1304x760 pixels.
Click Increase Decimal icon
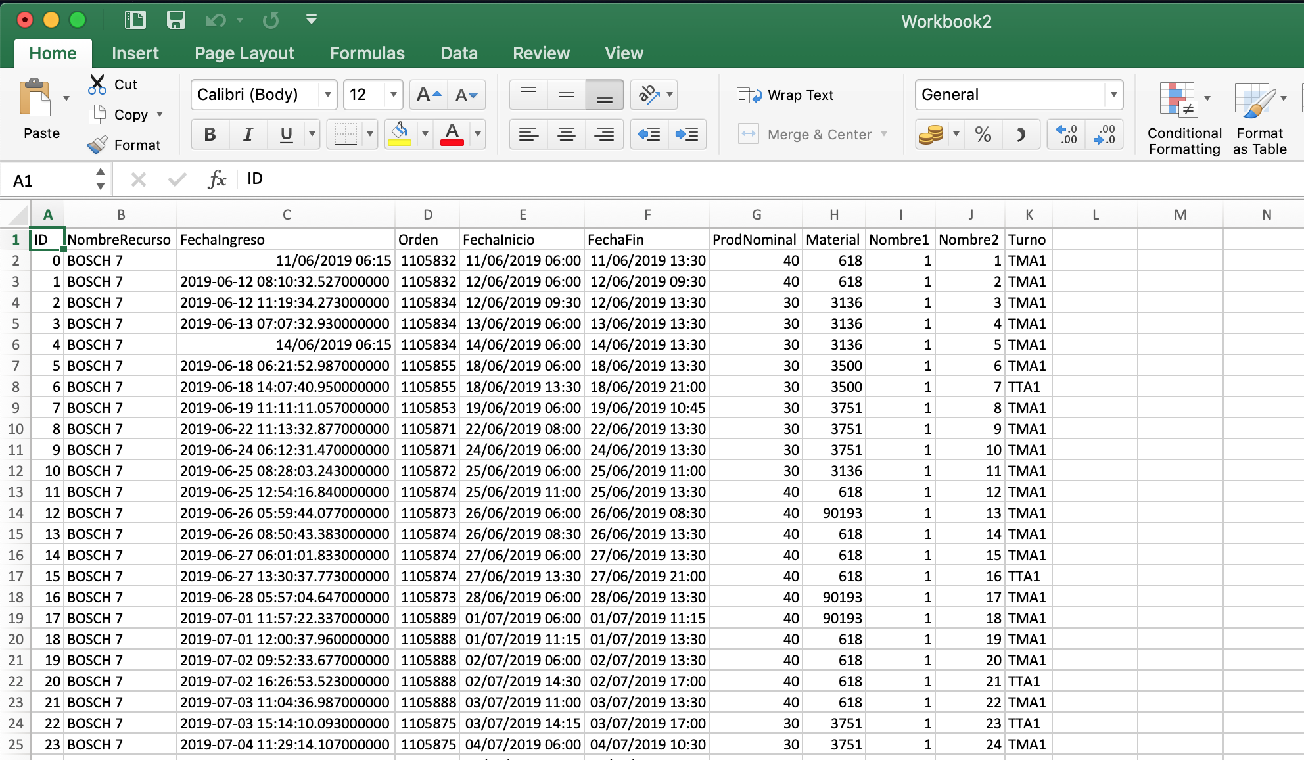point(1066,135)
